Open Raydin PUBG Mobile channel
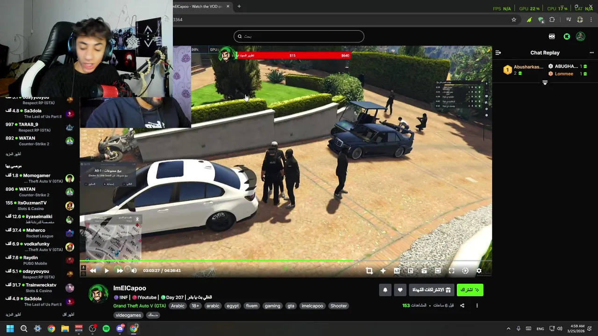The width and height of the screenshot is (598, 336). click(x=40, y=260)
